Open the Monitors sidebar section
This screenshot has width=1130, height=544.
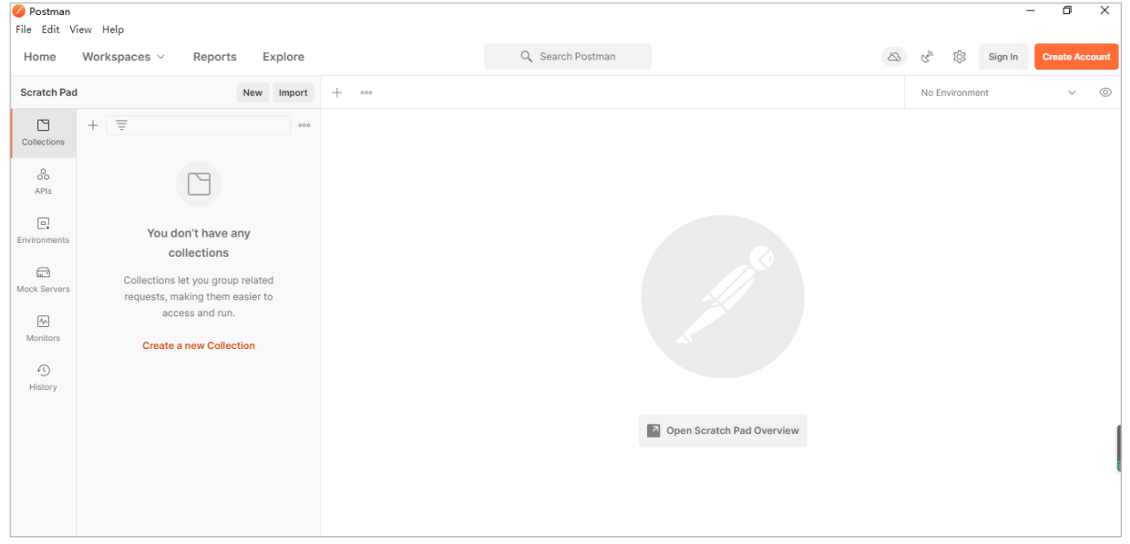[x=43, y=329]
